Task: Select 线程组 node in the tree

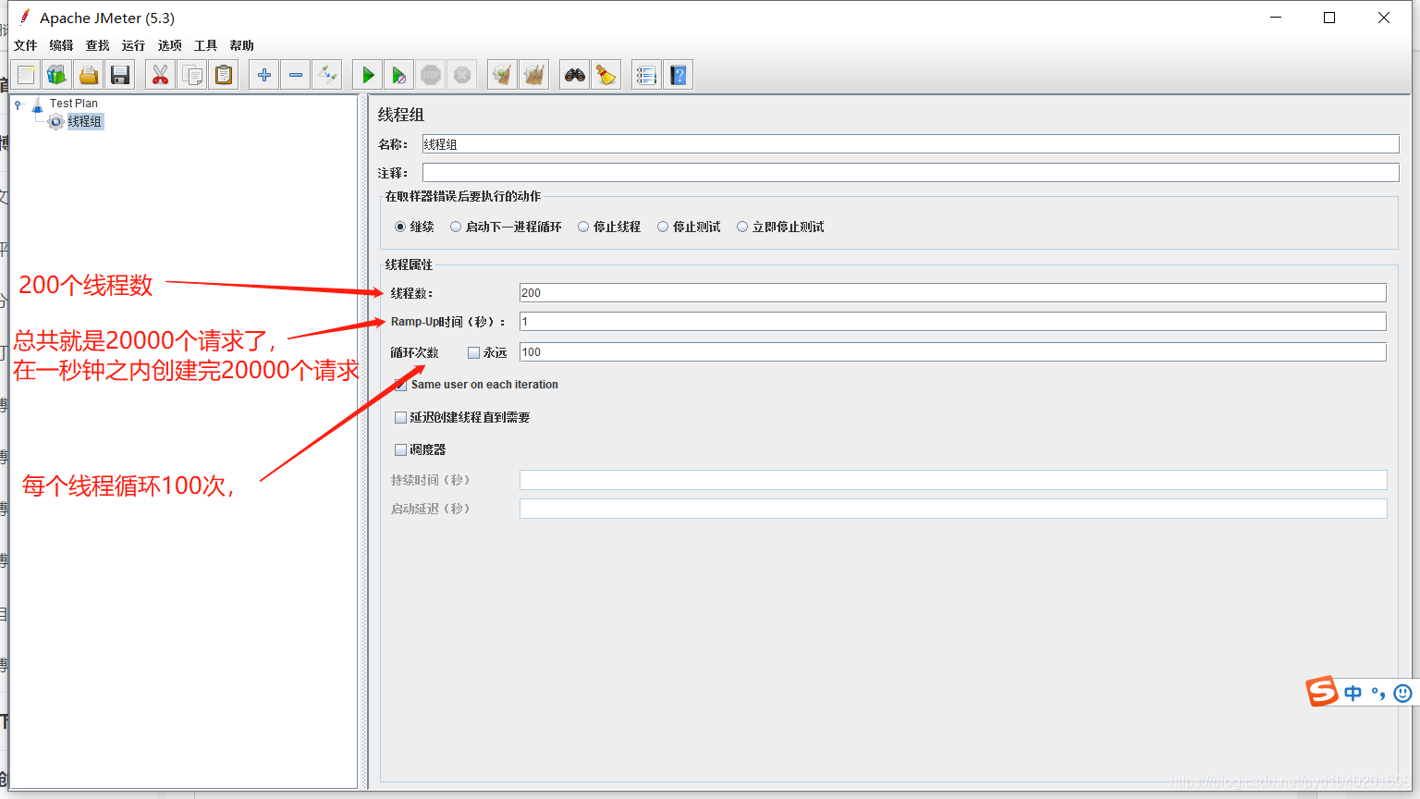Action: (x=84, y=121)
